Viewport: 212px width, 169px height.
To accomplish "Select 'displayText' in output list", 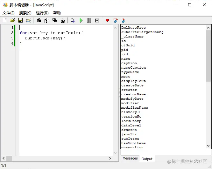I will [x=133, y=81].
